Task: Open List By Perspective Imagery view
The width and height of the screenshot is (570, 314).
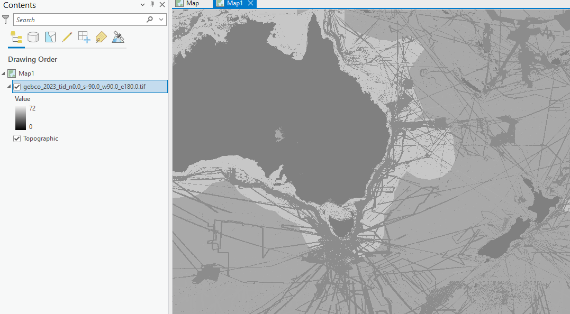Action: point(117,37)
